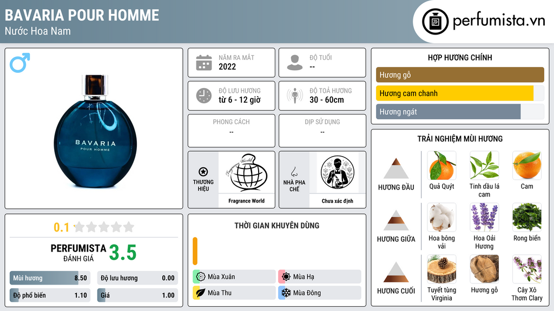Click the Hương gỗ accord bar
554x311 pixels.
460,75
